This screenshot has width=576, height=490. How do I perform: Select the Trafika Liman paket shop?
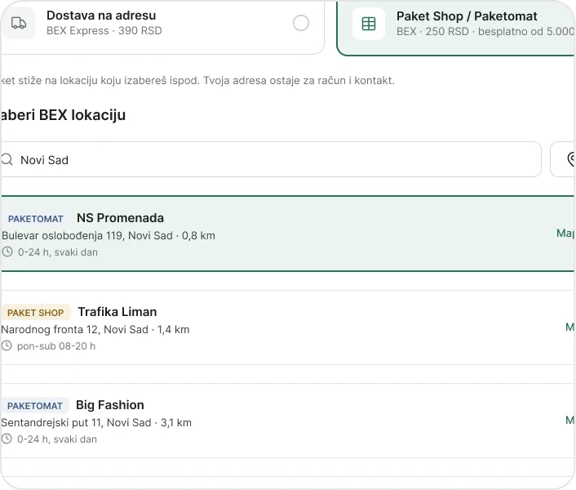point(287,327)
